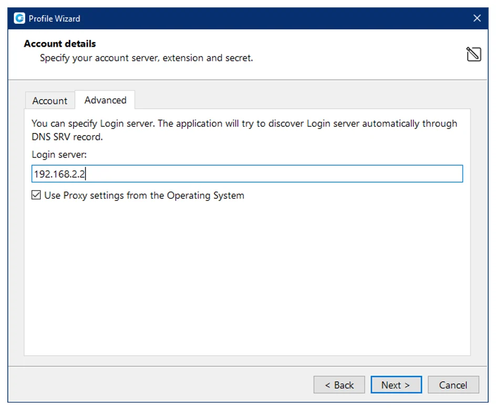Click the 'Specify your account server' subtitle

click(146, 58)
